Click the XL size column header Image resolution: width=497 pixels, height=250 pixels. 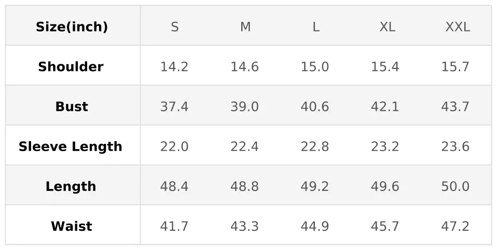tap(387, 27)
